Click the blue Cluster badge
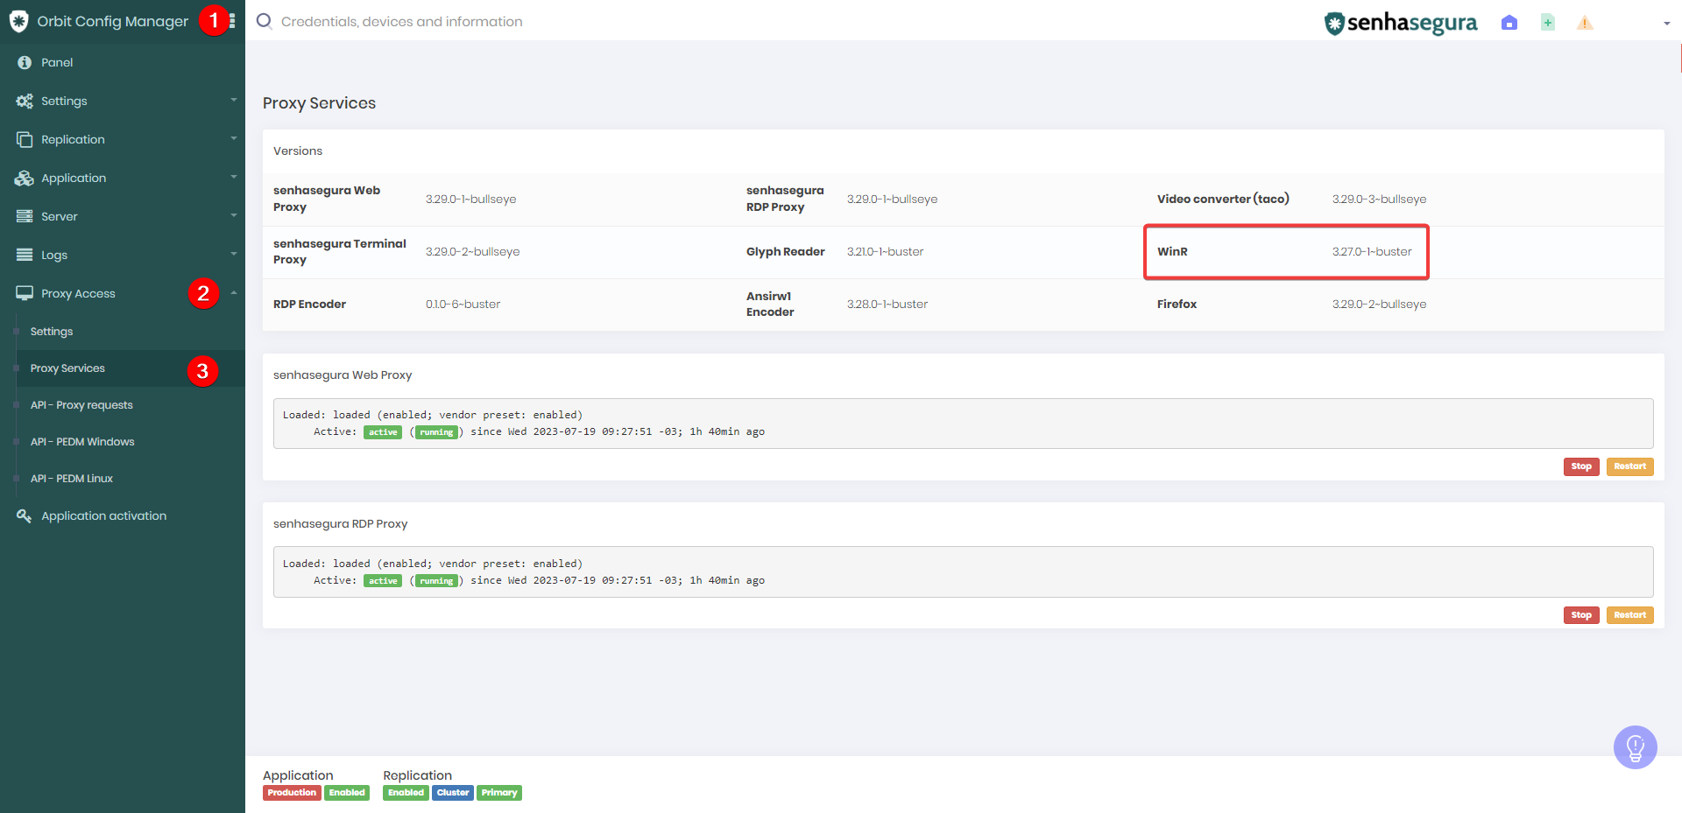Screen dimensions: 1682x813 pos(453,793)
